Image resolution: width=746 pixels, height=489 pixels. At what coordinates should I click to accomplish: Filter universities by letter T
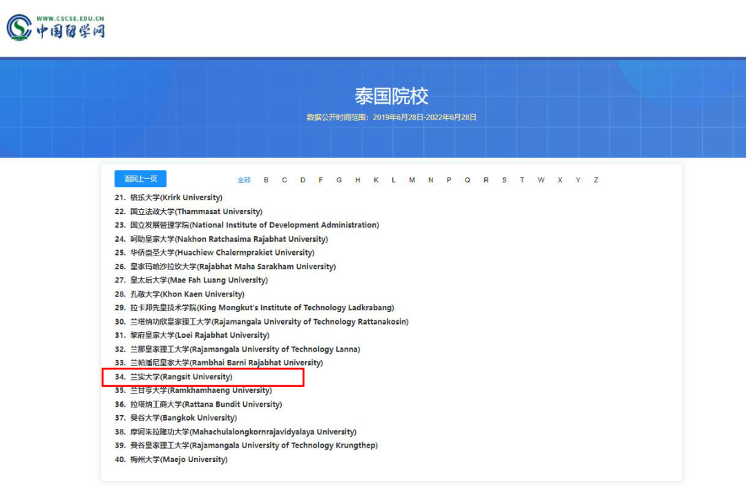tap(522, 180)
